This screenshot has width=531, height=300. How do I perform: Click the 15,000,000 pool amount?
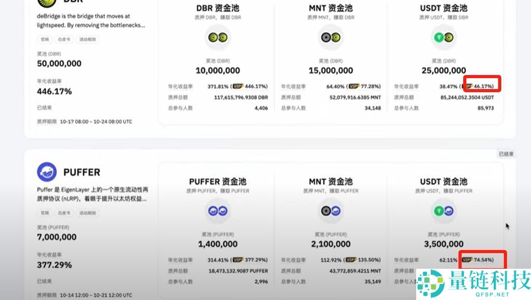coord(331,70)
